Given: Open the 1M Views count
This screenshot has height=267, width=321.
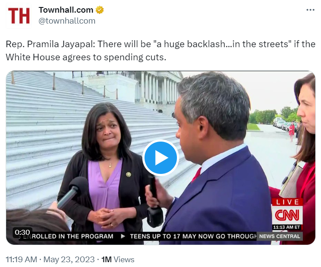Looking at the screenshot, I should coord(118,260).
